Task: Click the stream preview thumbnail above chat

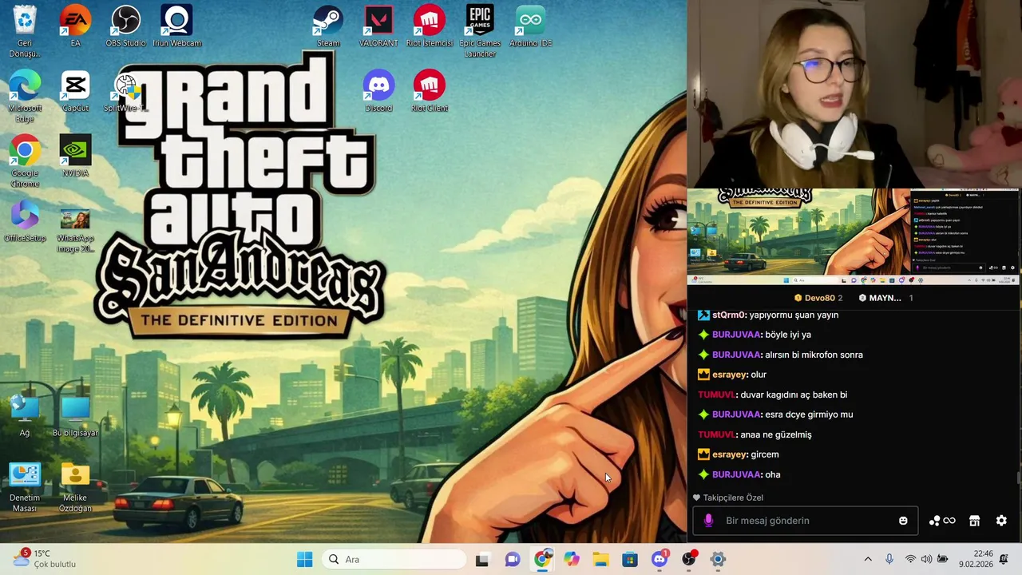Action: tap(854, 236)
